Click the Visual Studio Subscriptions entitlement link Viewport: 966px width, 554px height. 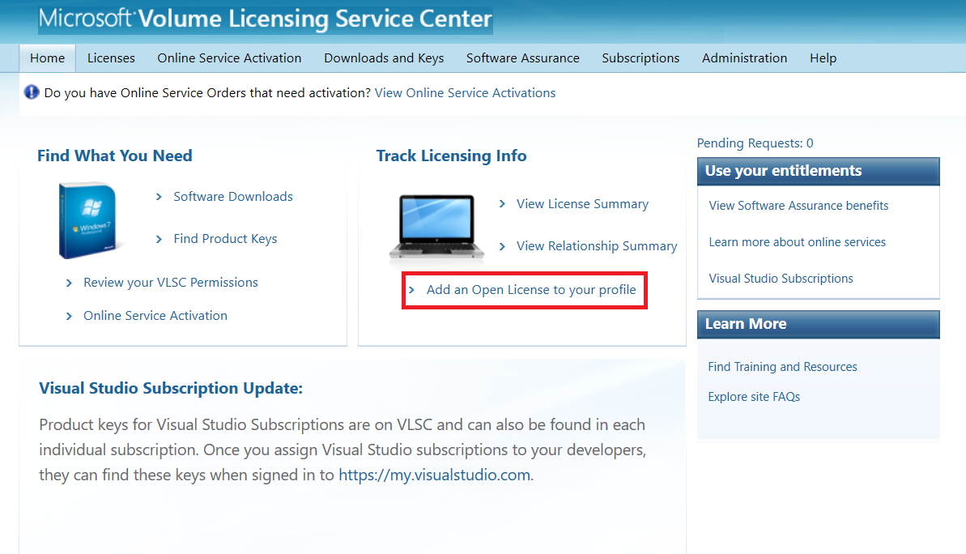781,278
